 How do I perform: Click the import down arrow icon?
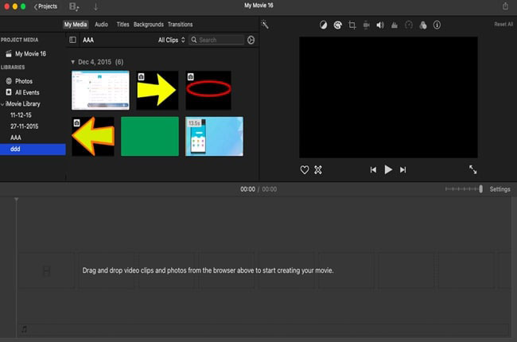click(95, 6)
